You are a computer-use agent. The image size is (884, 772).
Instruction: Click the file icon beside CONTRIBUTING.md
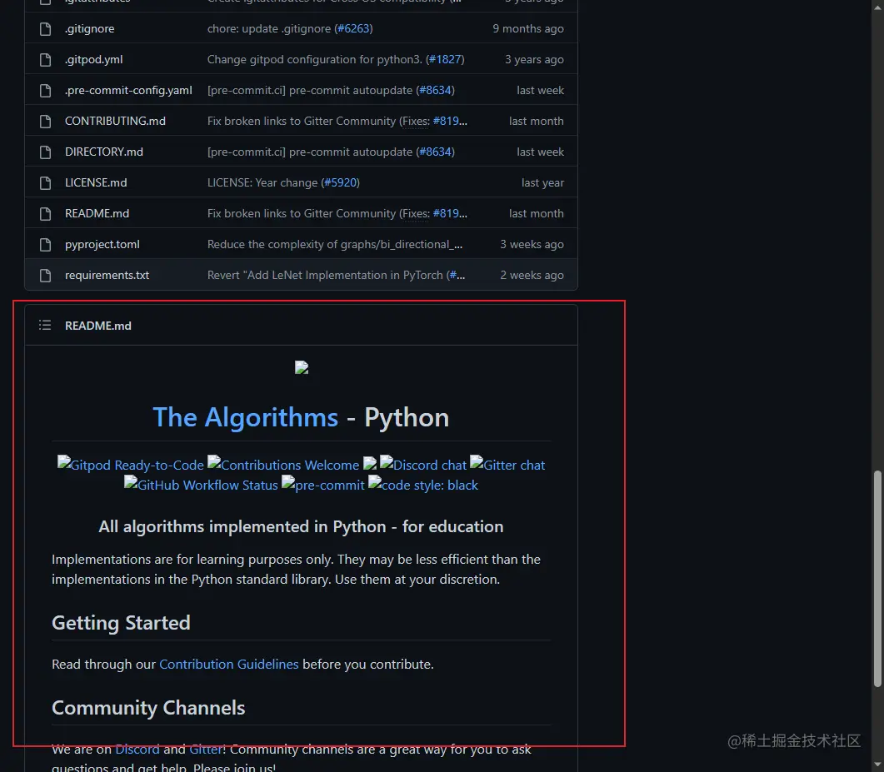pos(45,121)
